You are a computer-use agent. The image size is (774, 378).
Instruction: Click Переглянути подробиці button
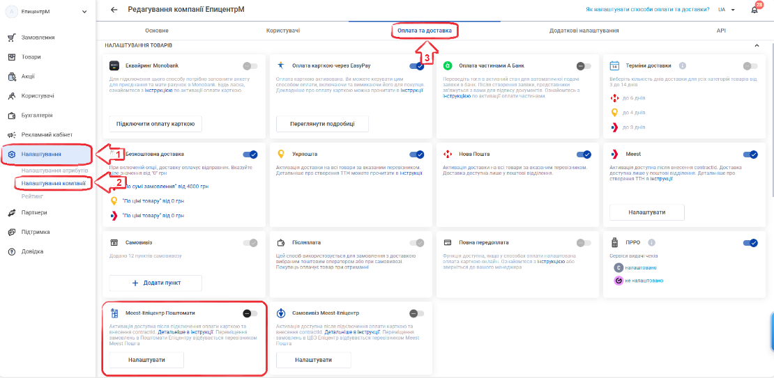pos(322,124)
